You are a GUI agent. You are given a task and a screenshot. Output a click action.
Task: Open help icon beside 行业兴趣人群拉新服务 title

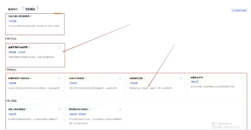(31, 16)
